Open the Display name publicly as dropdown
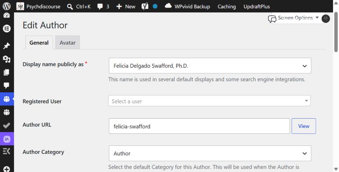Image resolution: width=339 pixels, height=172 pixels. click(x=210, y=66)
